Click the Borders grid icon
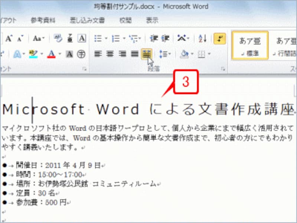297x223 pixels. coord(202,54)
